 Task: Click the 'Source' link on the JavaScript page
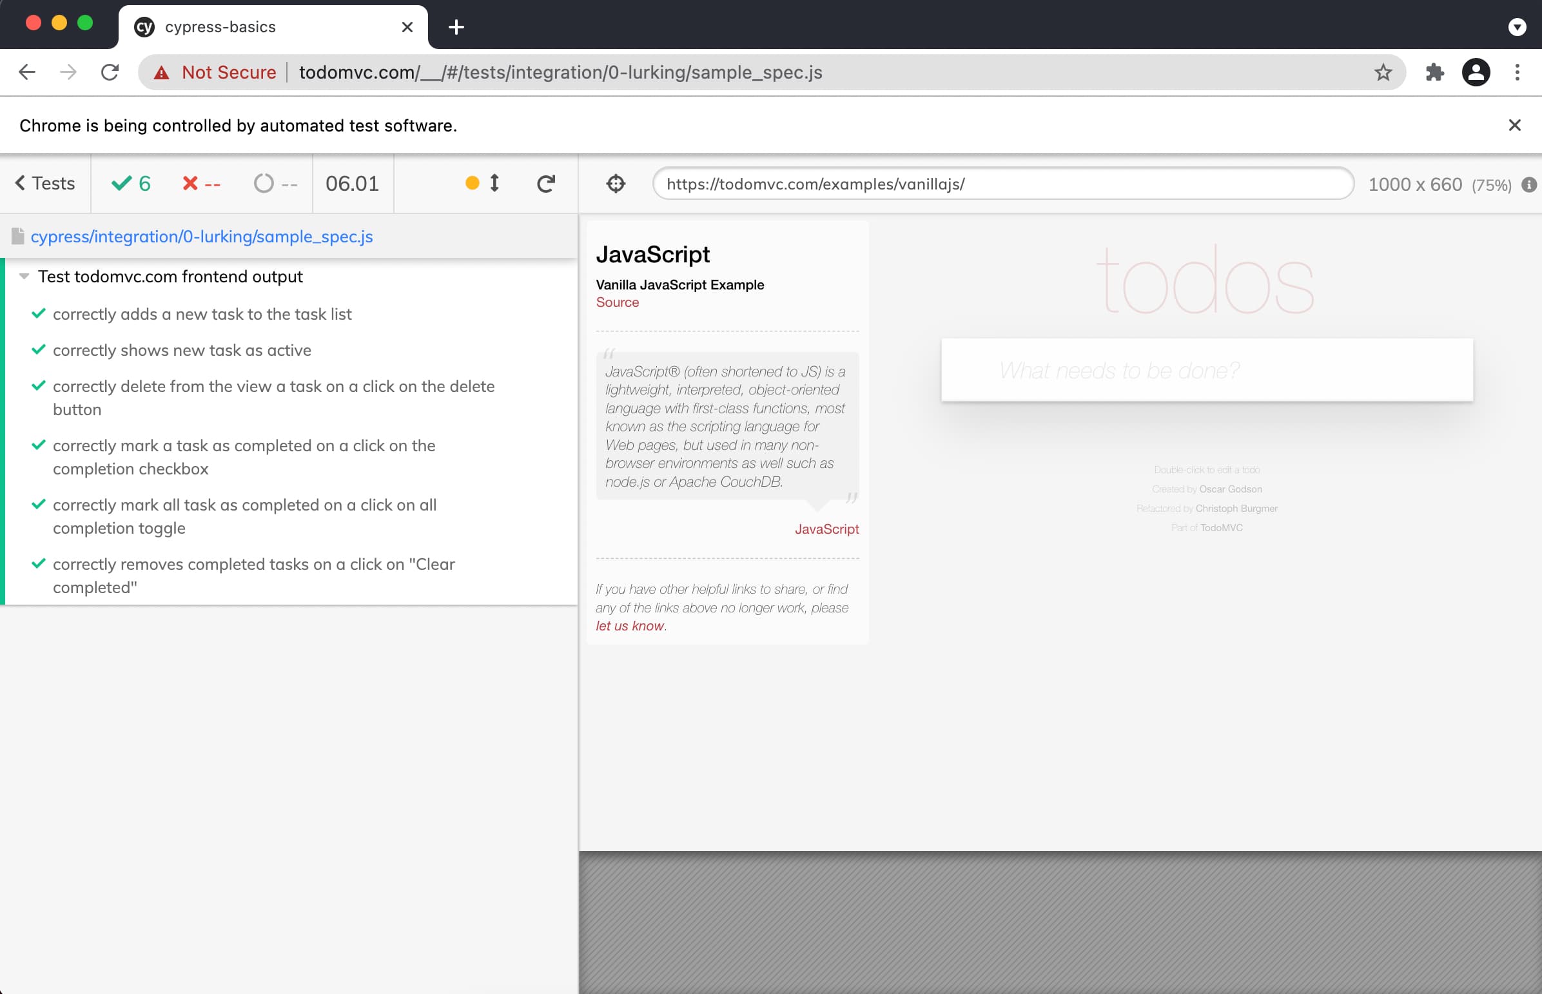pyautogui.click(x=618, y=304)
